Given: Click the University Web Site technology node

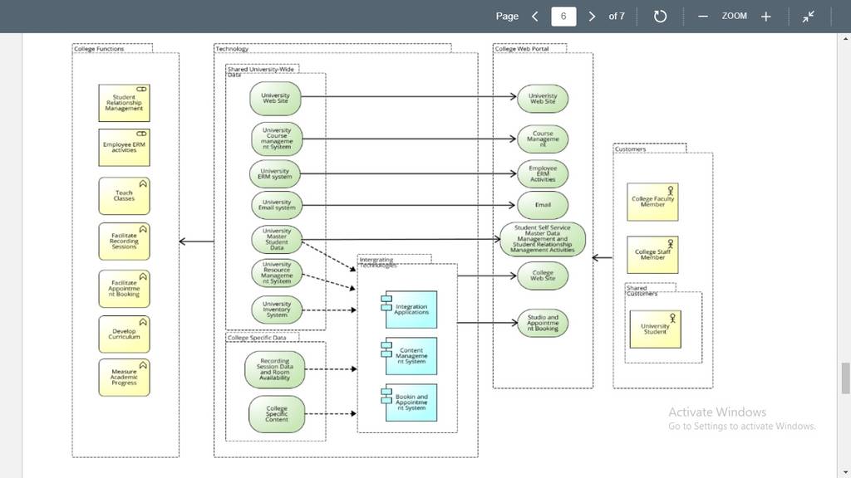Looking at the screenshot, I should pos(275,98).
